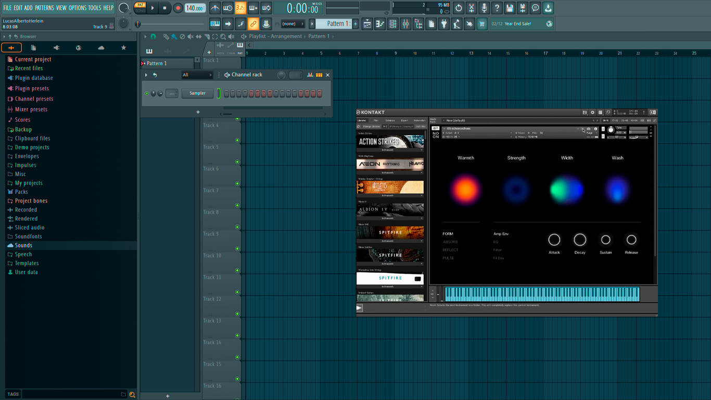Screen dimensions: 711x400
Task: Expand the Action Strikes Instruments dropdown
Action: click(x=390, y=150)
